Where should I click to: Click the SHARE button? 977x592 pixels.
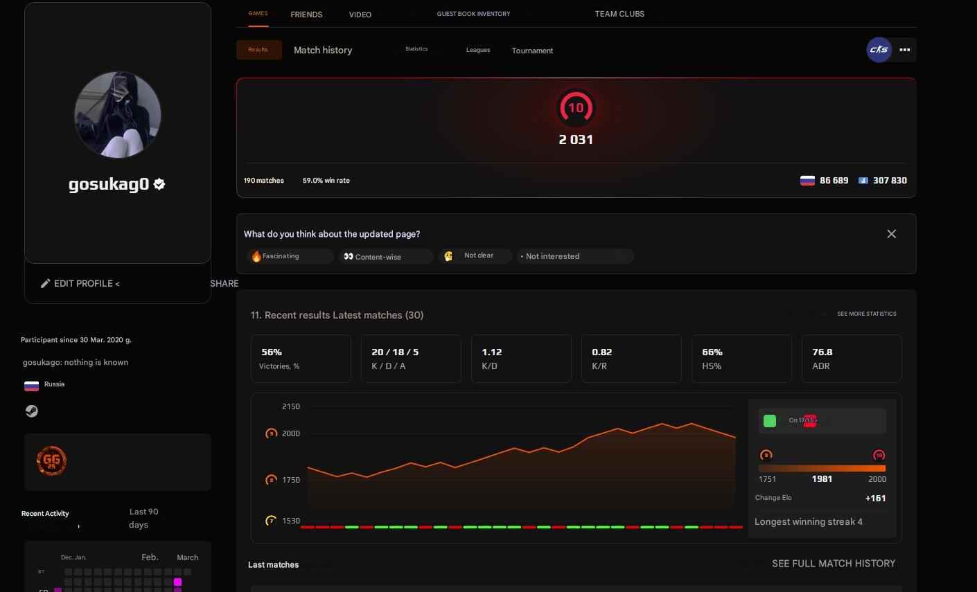click(224, 283)
